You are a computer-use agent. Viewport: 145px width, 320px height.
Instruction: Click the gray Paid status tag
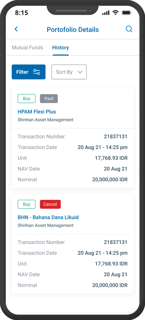(49, 99)
